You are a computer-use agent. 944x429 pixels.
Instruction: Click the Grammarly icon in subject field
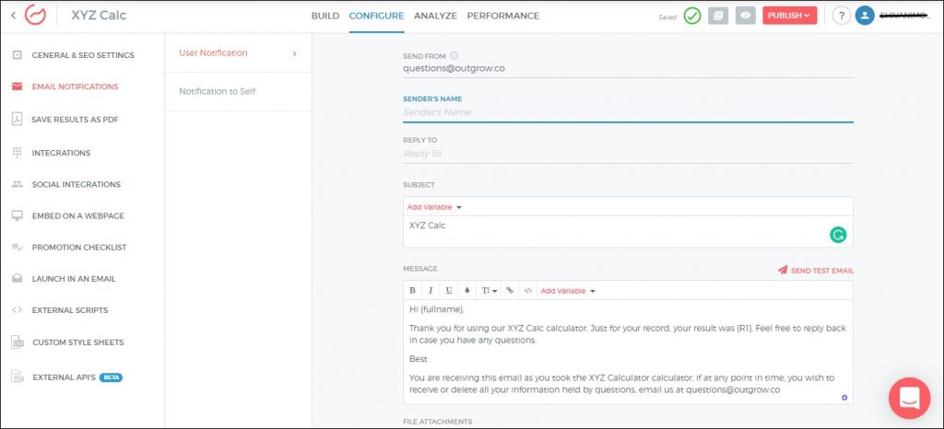pyautogui.click(x=837, y=235)
